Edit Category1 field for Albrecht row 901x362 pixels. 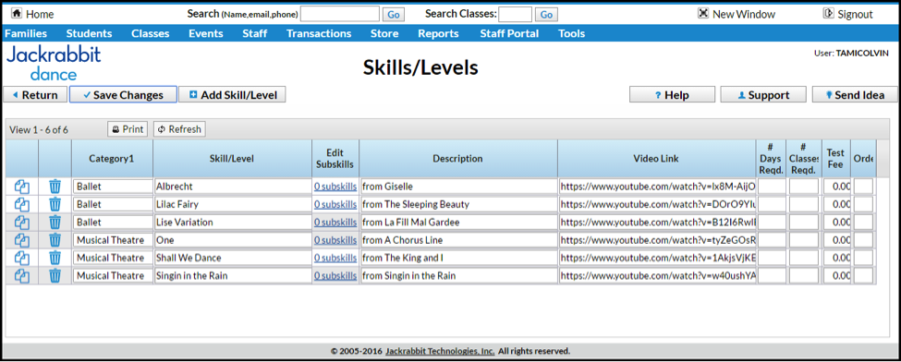point(113,187)
